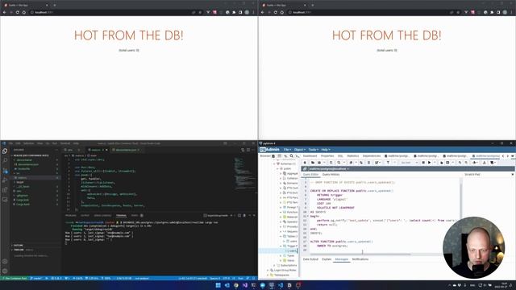Screen dimensions: 516x290
Task: Open VS Code Accounts icon
Action: coord(5,262)
